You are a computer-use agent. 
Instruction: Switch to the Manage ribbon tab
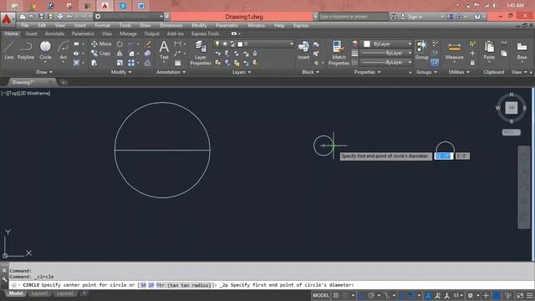point(128,33)
